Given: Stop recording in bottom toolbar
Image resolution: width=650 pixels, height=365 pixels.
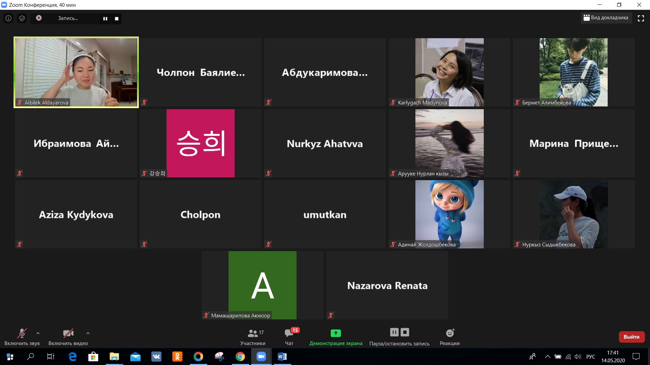Looking at the screenshot, I should [x=405, y=332].
